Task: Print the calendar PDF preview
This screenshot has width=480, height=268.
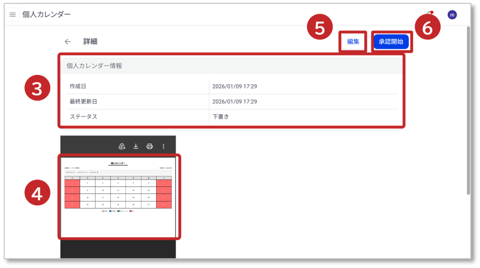Action: pyautogui.click(x=150, y=146)
